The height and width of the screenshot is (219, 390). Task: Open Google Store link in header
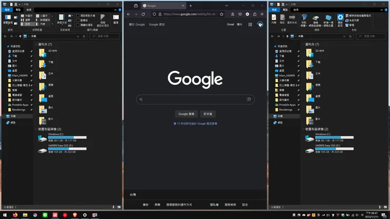[x=157, y=24]
